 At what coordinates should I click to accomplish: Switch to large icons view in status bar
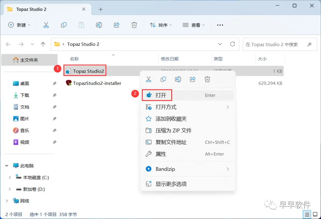coord(315,215)
